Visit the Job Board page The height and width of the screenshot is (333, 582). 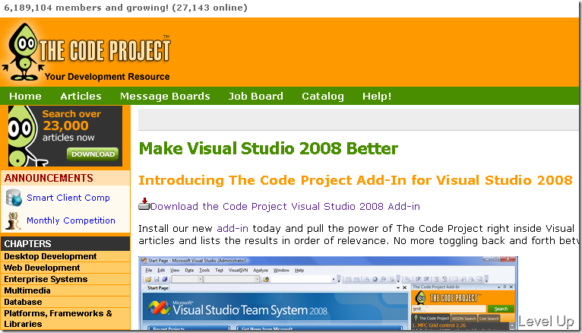(x=256, y=96)
